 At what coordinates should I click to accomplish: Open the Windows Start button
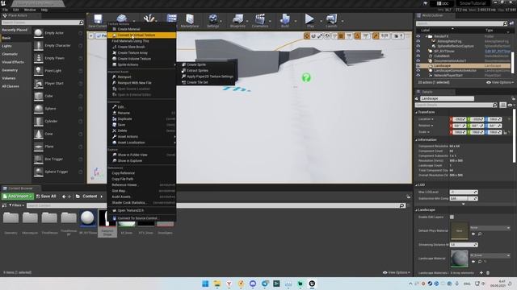205,284
